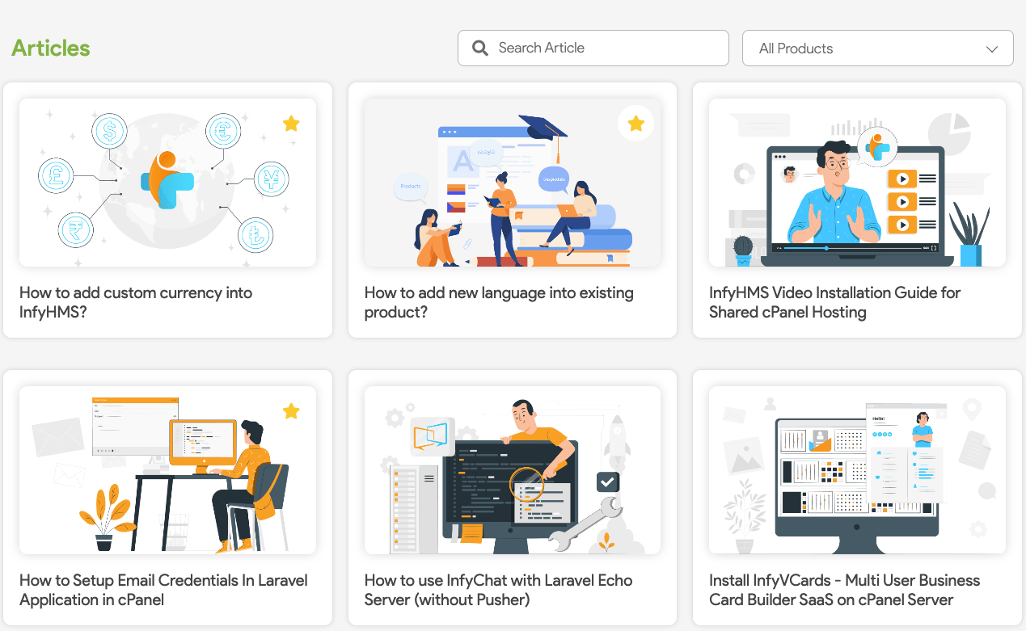
Task: Open the All Products filter dropdown
Action: tap(877, 48)
